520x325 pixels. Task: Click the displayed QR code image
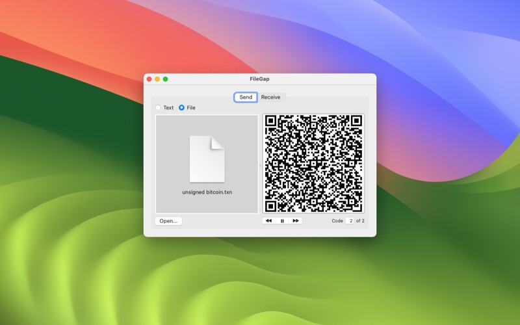click(313, 164)
